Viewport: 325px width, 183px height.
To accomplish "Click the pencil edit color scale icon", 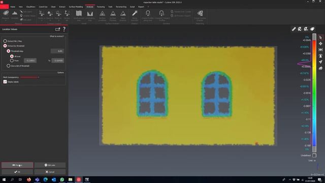I will click(x=294, y=29).
